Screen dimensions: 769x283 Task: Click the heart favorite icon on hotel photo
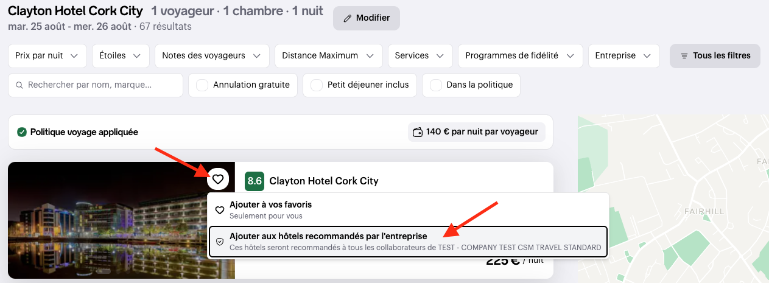[x=218, y=179]
